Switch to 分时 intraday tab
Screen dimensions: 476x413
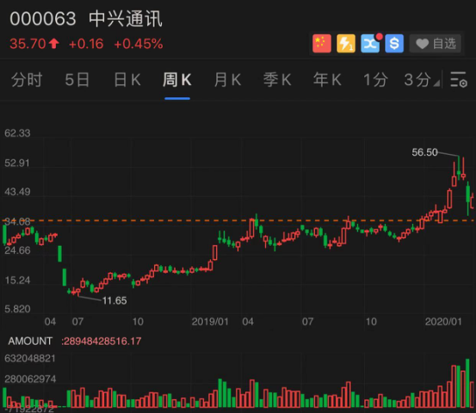(x=27, y=80)
